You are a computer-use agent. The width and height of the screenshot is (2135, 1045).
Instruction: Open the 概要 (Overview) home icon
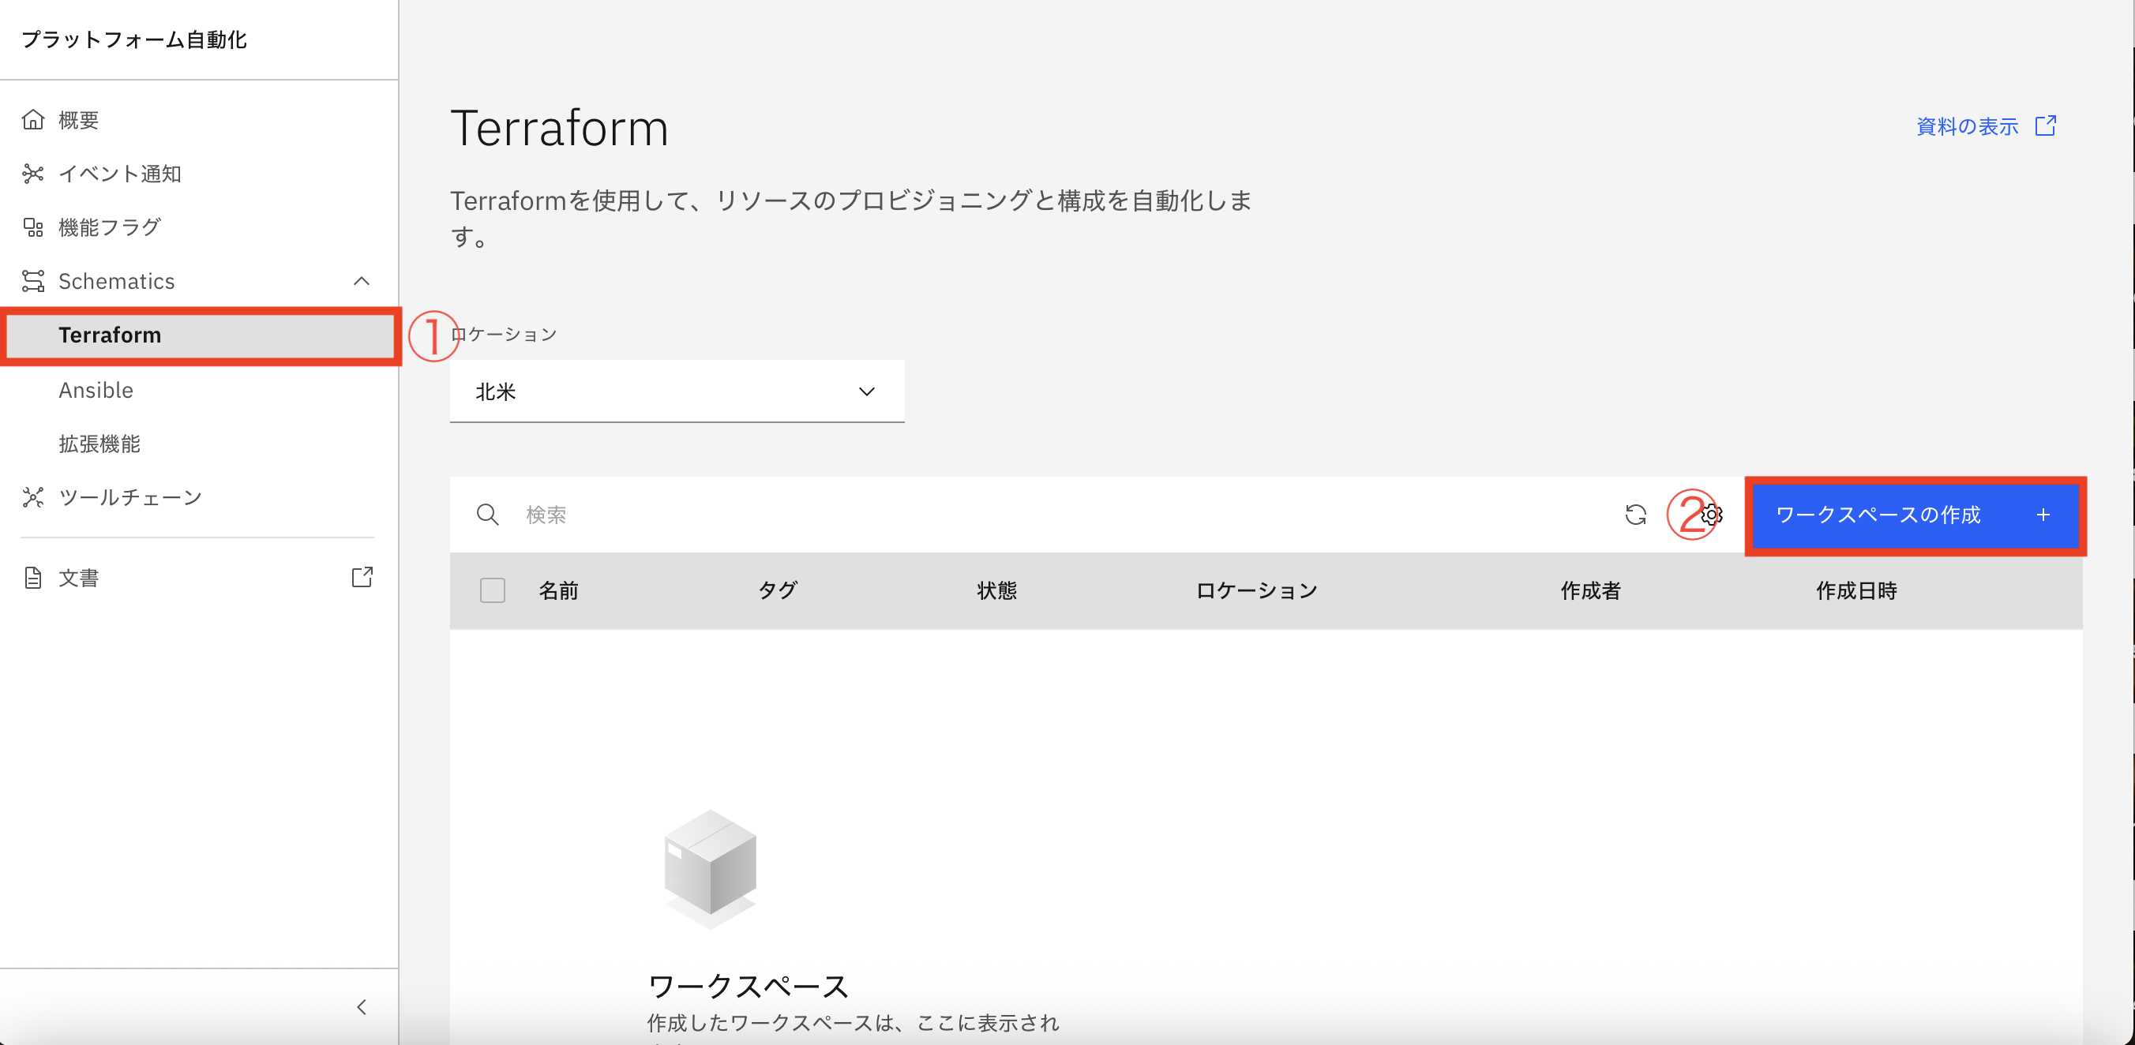tap(33, 119)
